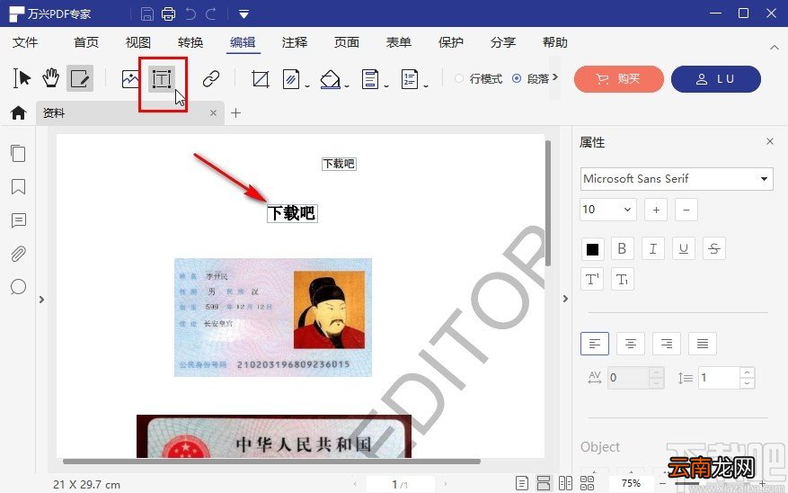The width and height of the screenshot is (788, 493).
Task: Open the 帮助 tab
Action: click(554, 42)
